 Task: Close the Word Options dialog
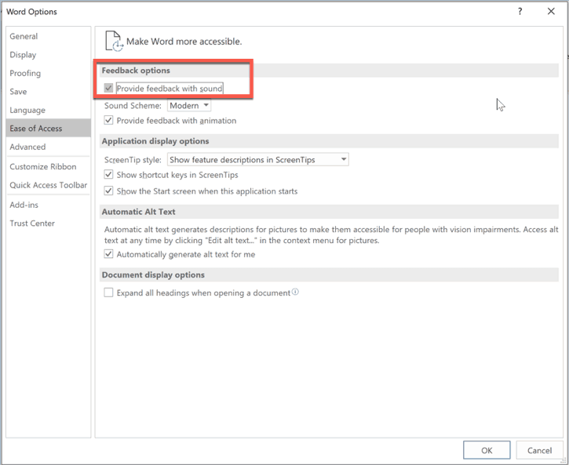pyautogui.click(x=551, y=12)
